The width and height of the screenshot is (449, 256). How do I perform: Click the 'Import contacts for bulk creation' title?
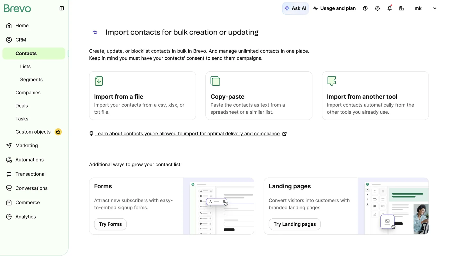(182, 32)
